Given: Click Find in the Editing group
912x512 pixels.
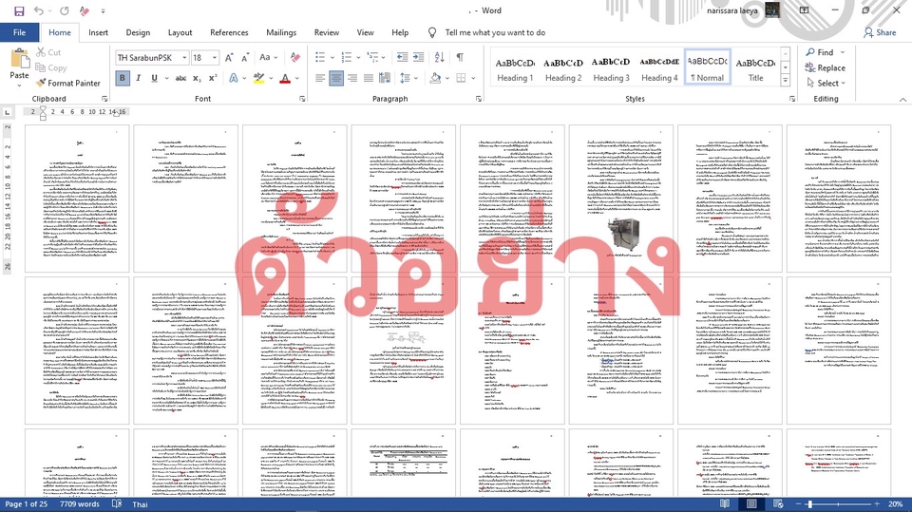Looking at the screenshot, I should pos(820,52).
